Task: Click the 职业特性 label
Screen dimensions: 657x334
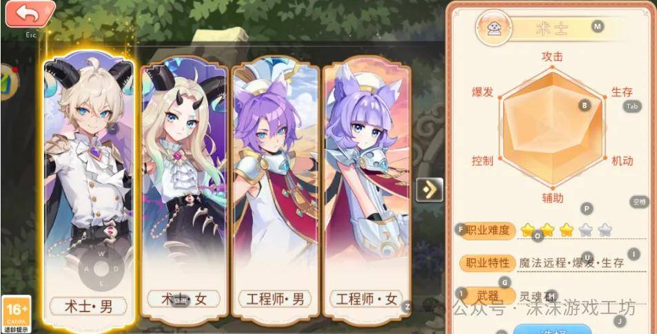Action: [487, 262]
